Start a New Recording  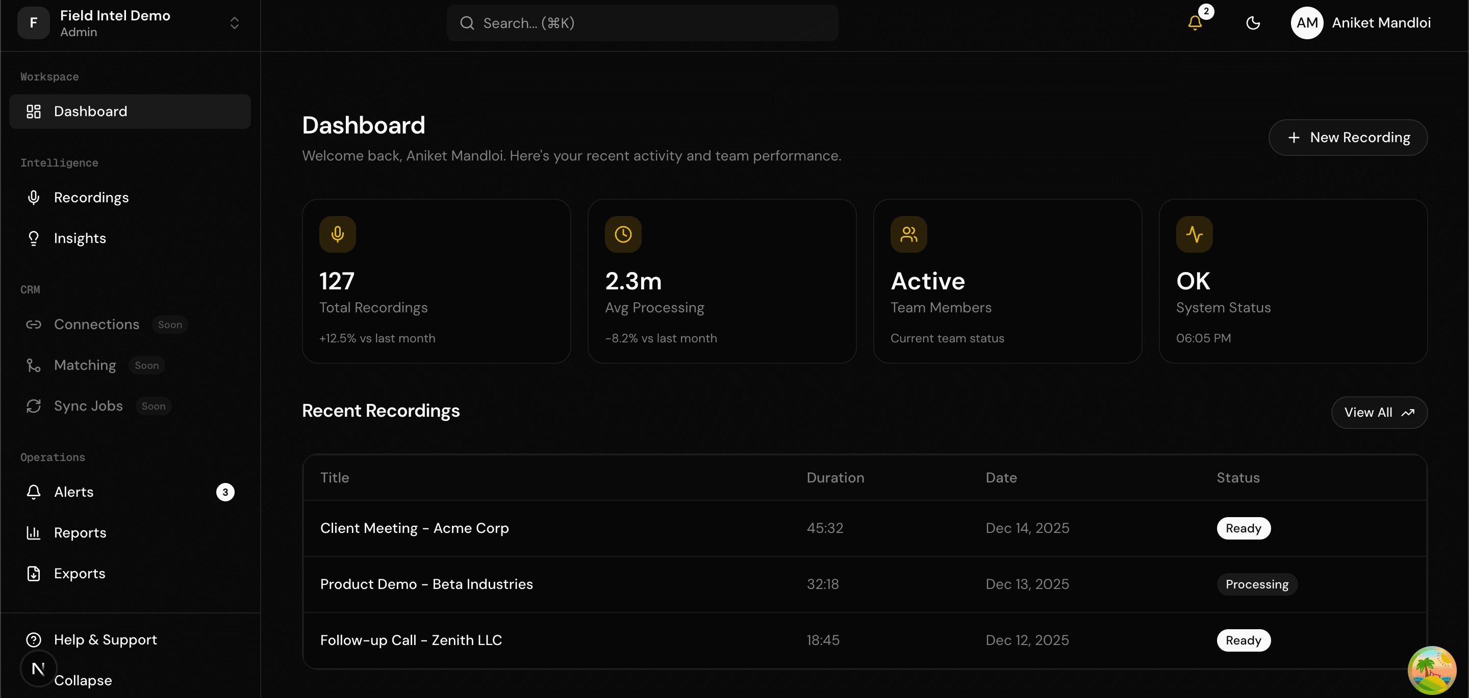click(1348, 138)
